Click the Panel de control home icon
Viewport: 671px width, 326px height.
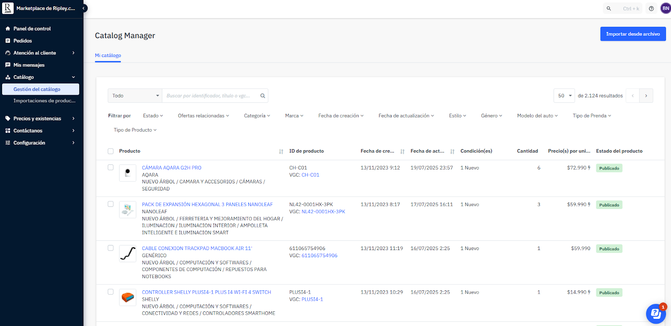(x=8, y=29)
